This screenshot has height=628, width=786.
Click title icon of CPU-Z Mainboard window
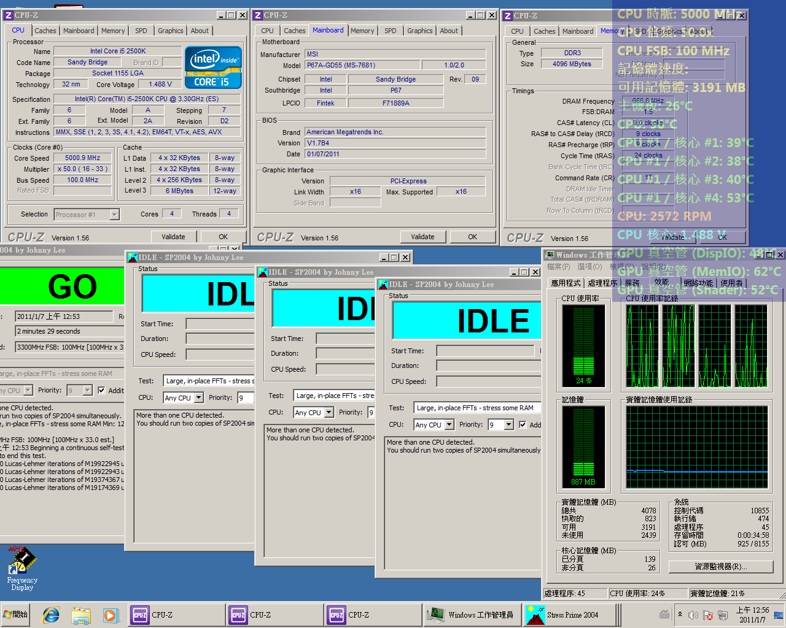[258, 15]
